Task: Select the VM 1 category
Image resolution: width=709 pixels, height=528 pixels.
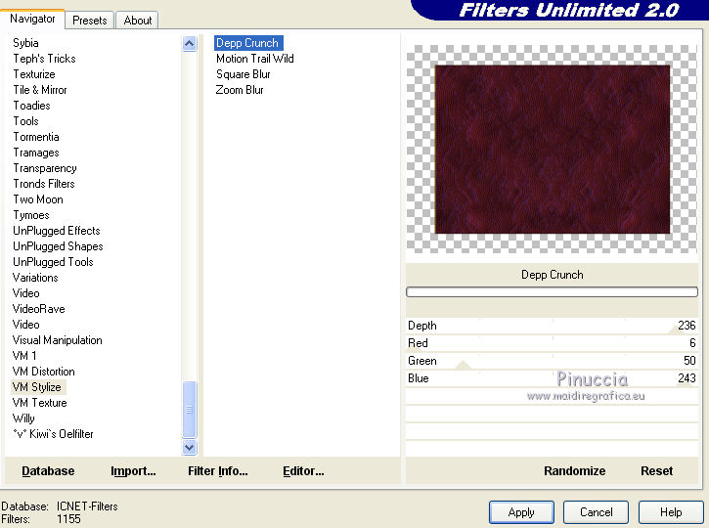Action: [x=24, y=356]
